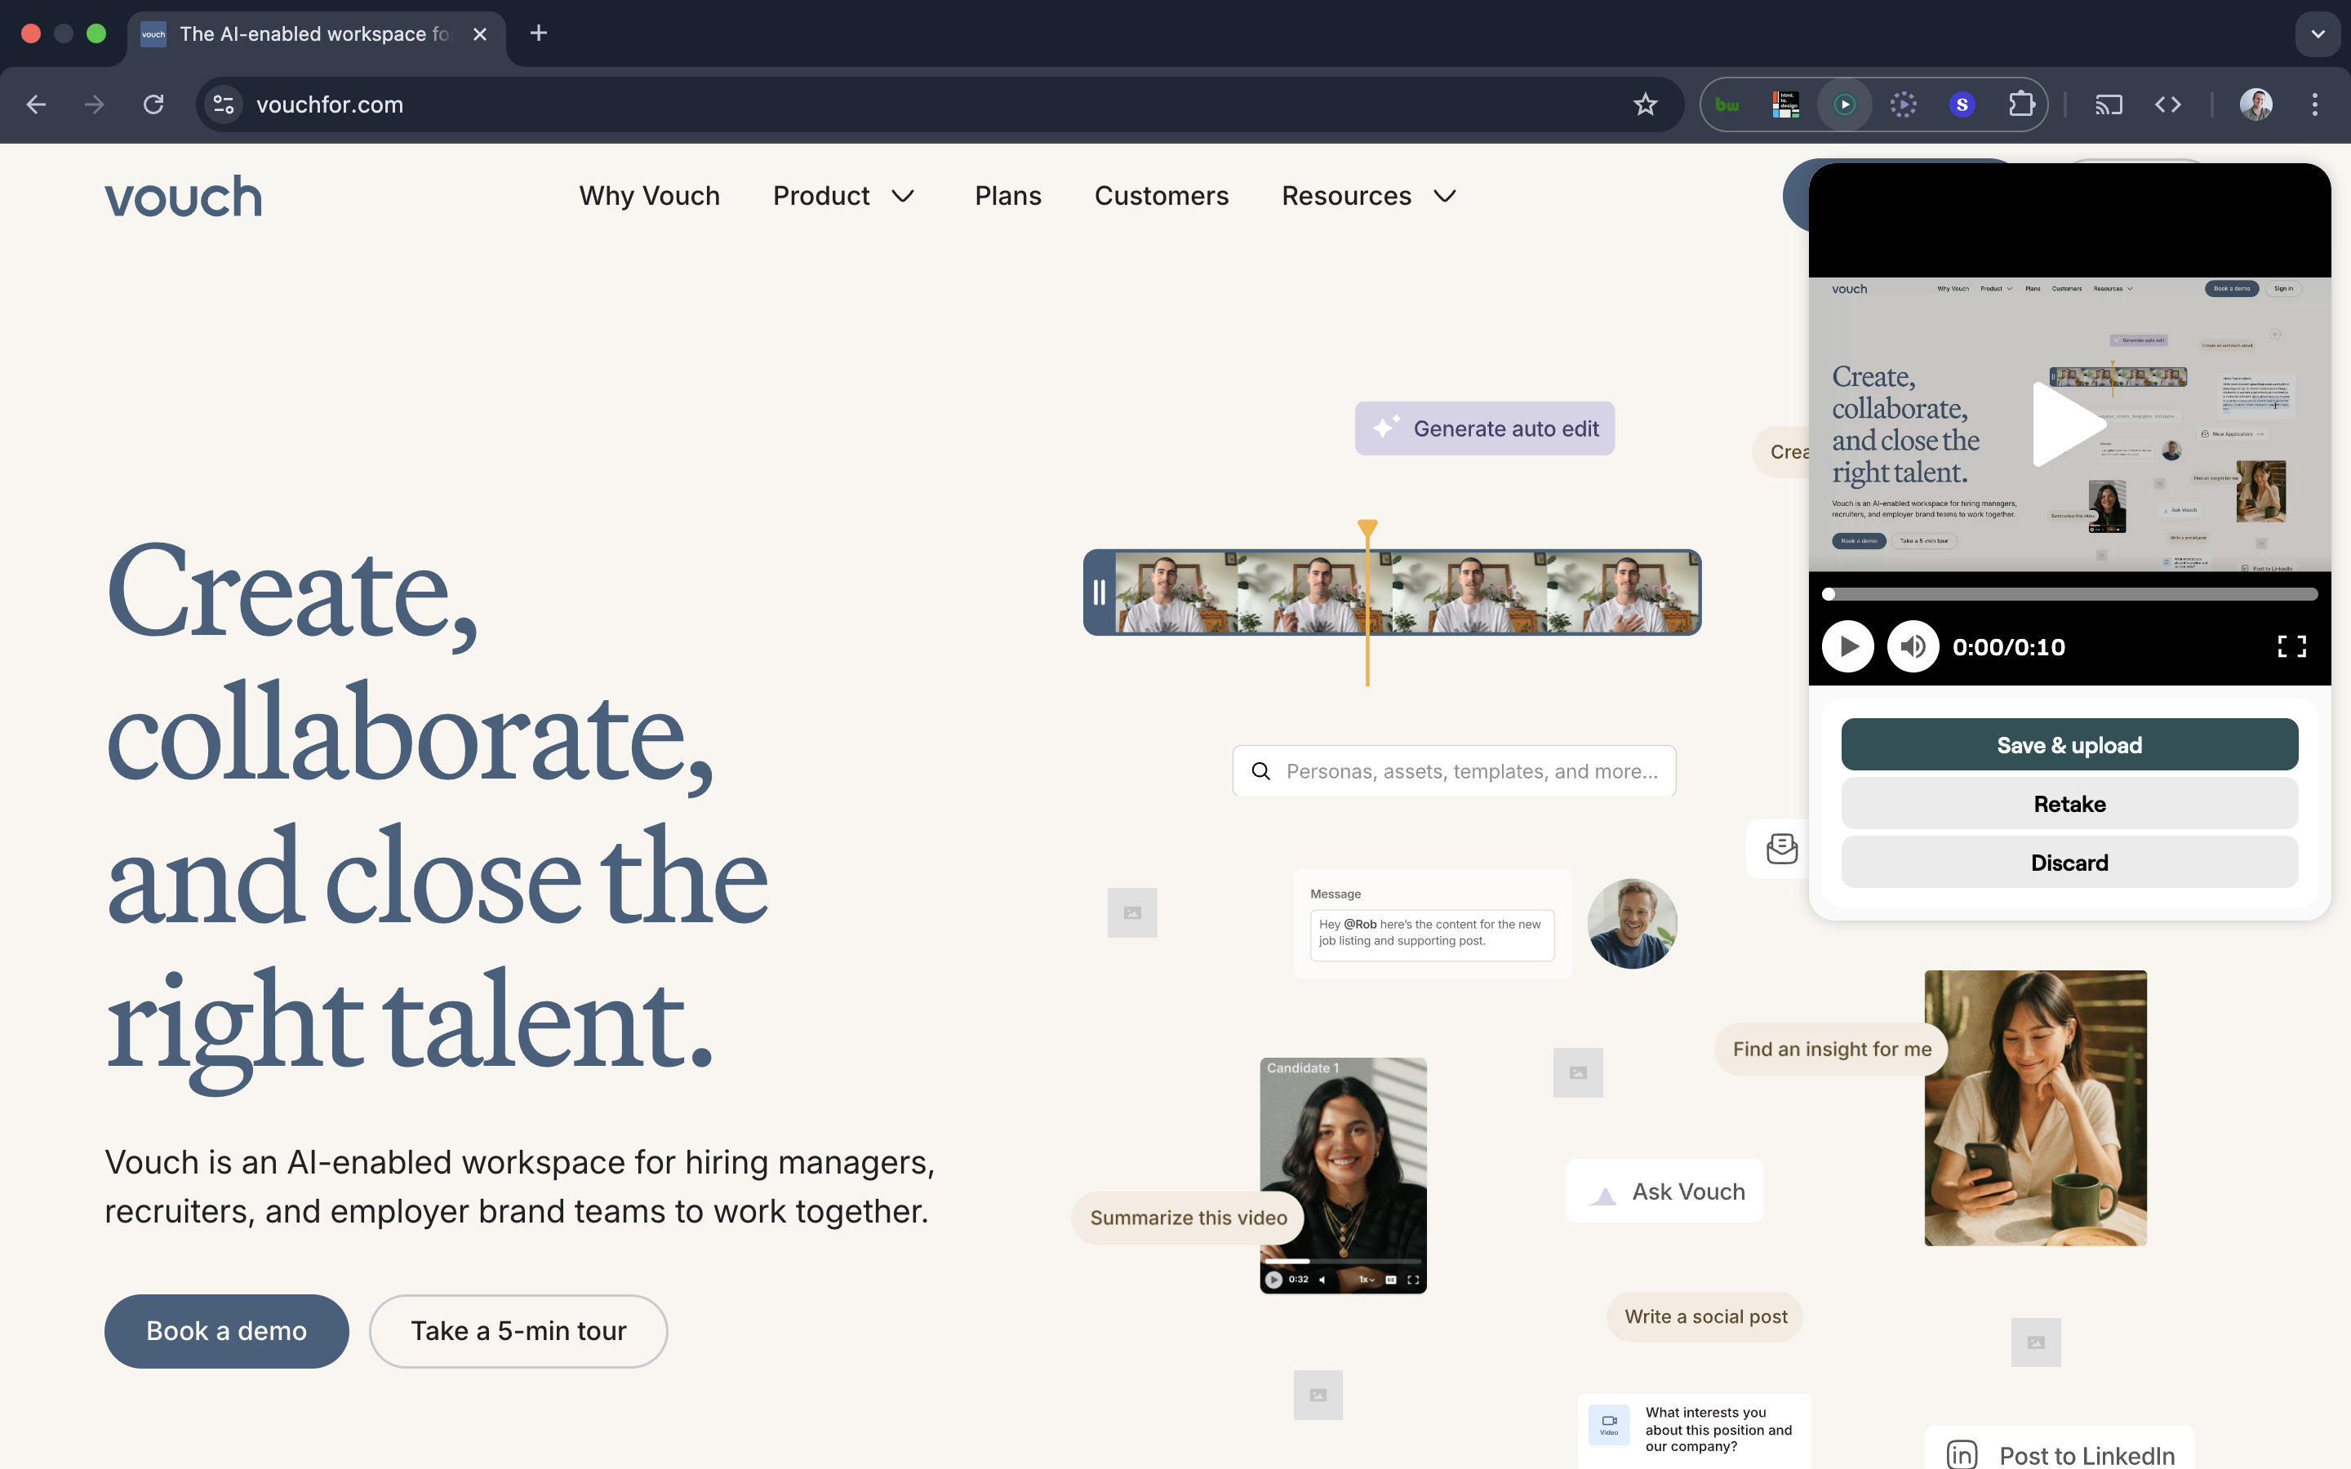The image size is (2351, 1469).
Task: Expand the tab search dropdown arrow
Action: tap(2318, 34)
